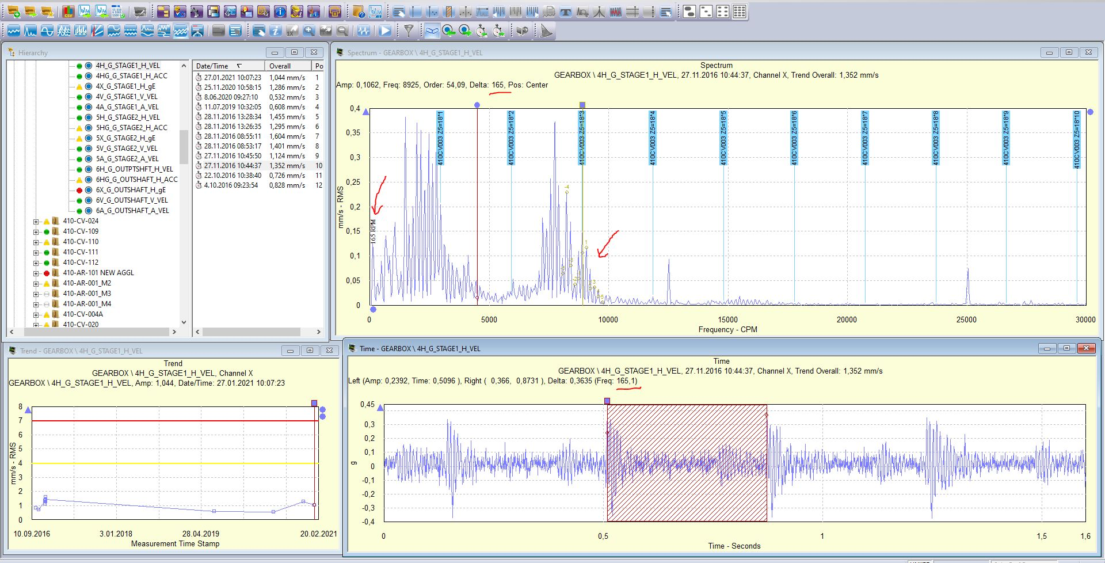Screen dimensions: 1105x563
Task: Click the CSV export toolbar icon
Action: pyautogui.click(x=68, y=12)
